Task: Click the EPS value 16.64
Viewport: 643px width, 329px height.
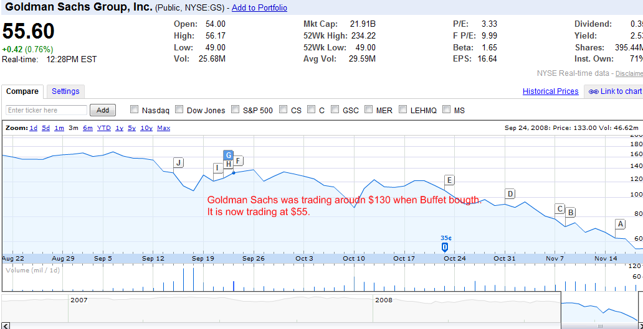Action: [487, 58]
